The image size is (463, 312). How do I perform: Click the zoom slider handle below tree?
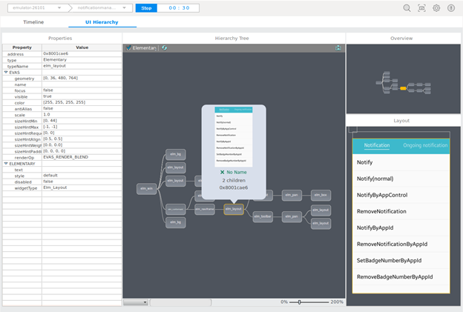click(300, 302)
